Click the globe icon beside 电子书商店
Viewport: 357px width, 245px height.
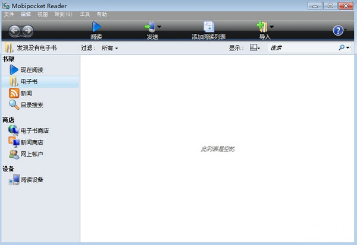pos(14,131)
